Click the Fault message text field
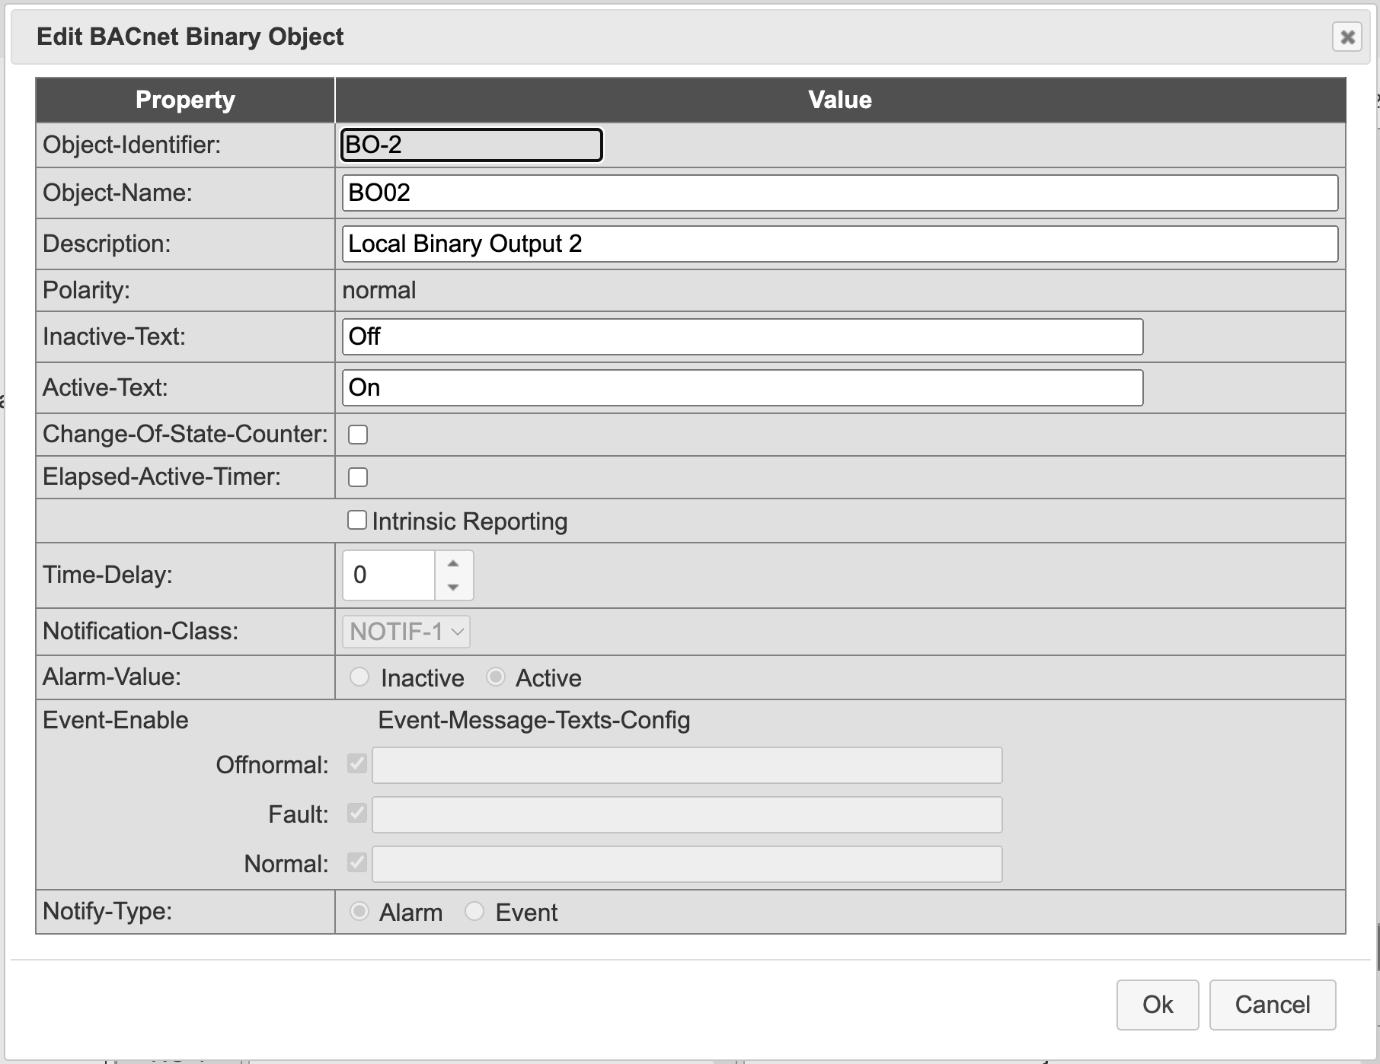Screen dimensions: 1380x1064 tap(687, 814)
